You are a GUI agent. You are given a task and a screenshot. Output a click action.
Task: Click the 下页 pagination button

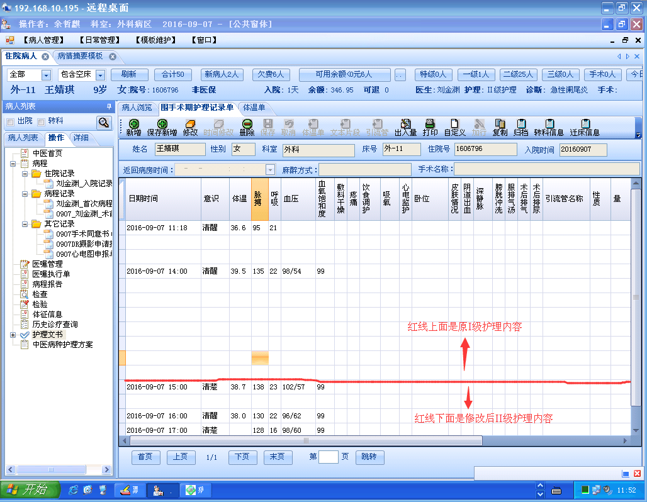(x=243, y=457)
